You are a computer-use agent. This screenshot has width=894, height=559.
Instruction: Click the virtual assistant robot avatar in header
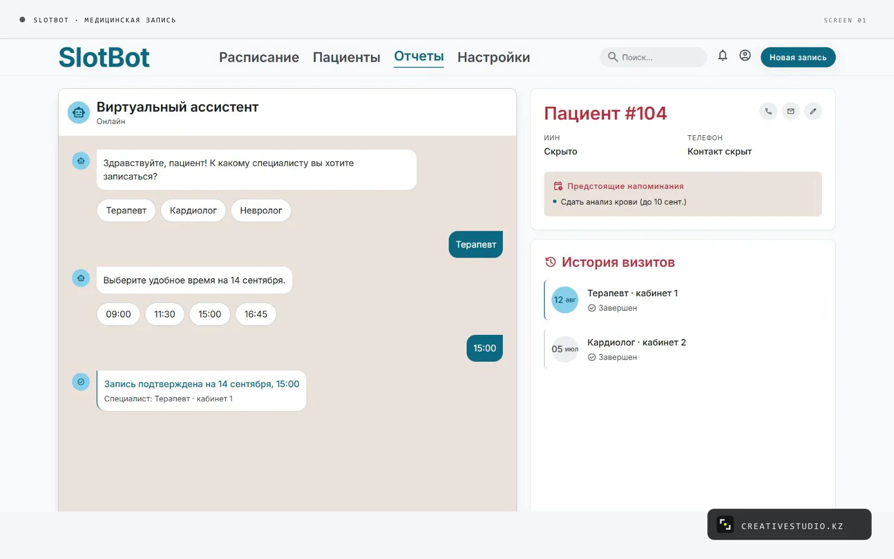79,112
